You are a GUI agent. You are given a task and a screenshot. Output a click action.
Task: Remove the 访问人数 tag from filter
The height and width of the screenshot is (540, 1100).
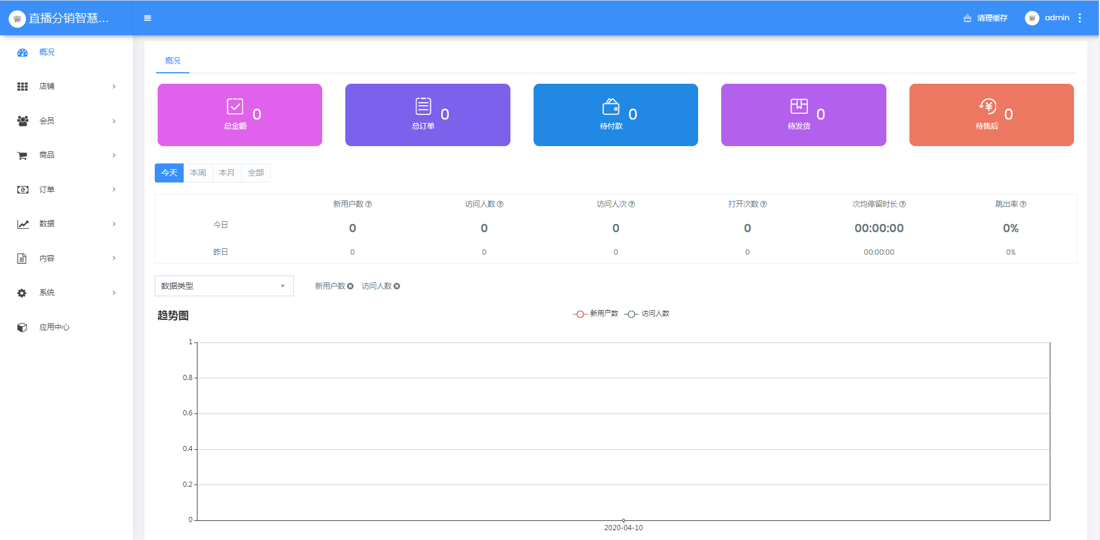click(x=397, y=286)
